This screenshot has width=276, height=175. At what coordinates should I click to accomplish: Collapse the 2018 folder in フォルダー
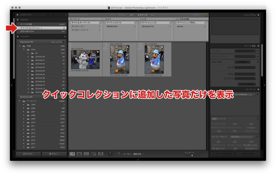click(23, 49)
